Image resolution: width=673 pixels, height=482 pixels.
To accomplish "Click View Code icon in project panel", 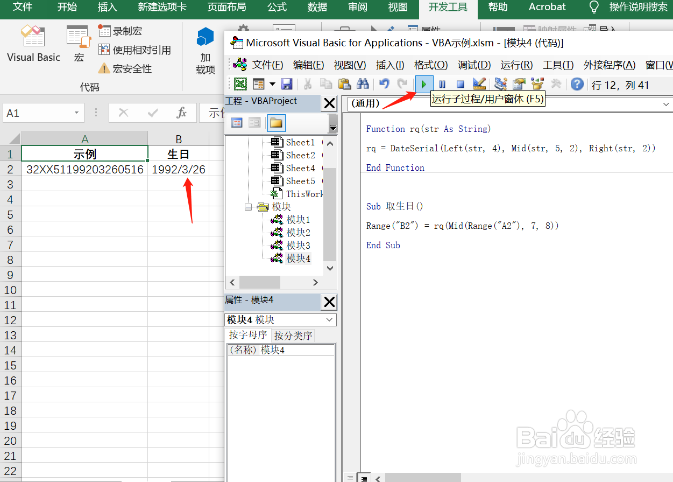I will (237, 123).
